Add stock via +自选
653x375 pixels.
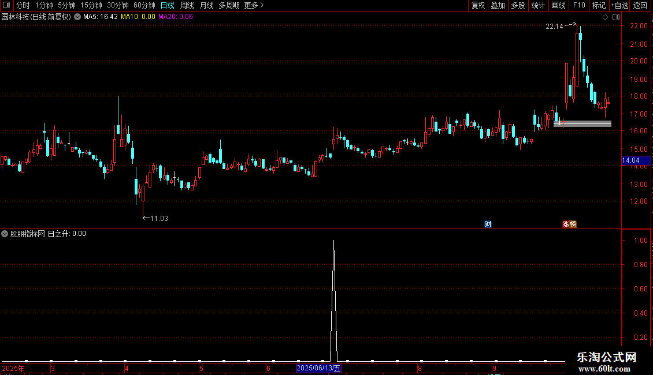click(x=619, y=5)
